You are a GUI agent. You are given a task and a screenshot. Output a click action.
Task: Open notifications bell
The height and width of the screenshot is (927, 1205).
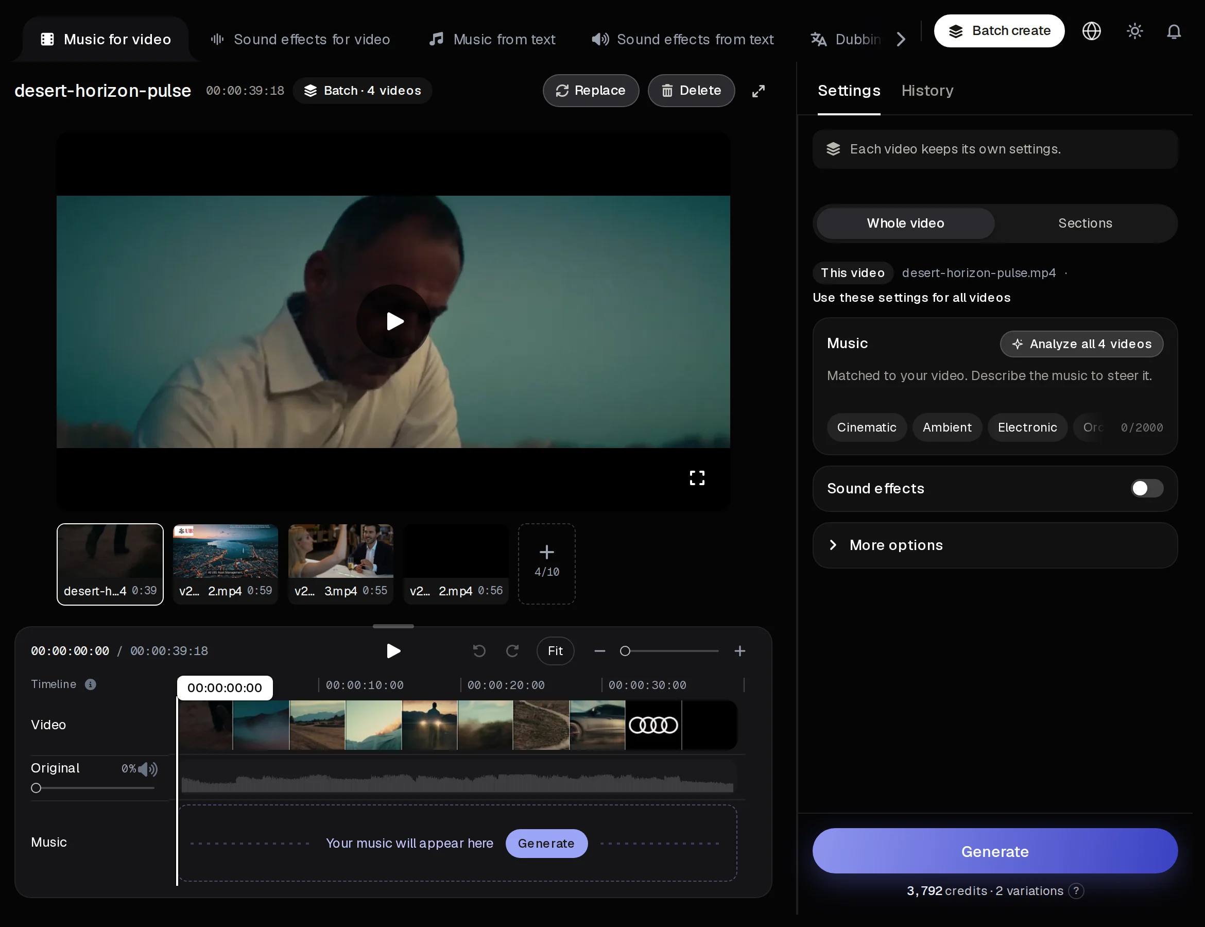point(1174,31)
